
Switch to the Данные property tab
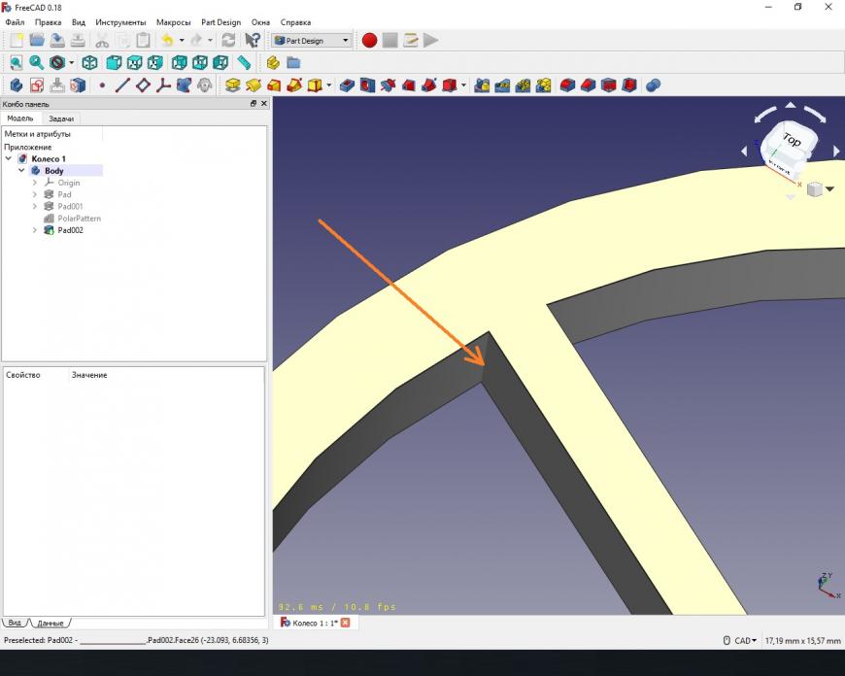[x=51, y=624]
